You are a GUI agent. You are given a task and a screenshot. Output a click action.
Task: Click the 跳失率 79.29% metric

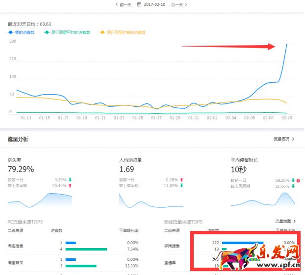pyautogui.click(x=21, y=169)
